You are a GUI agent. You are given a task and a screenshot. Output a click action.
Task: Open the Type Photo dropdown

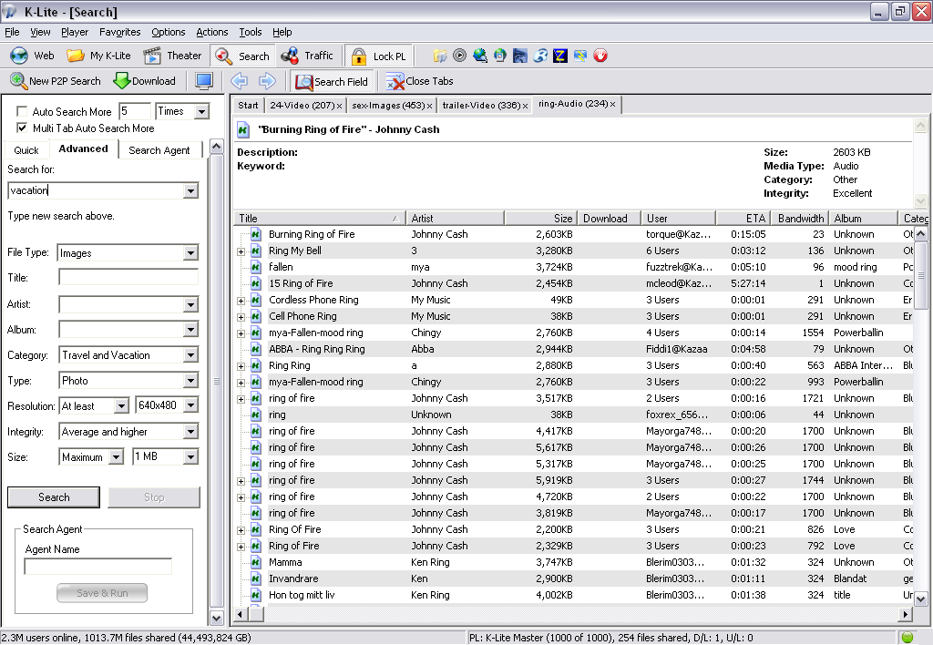[190, 381]
